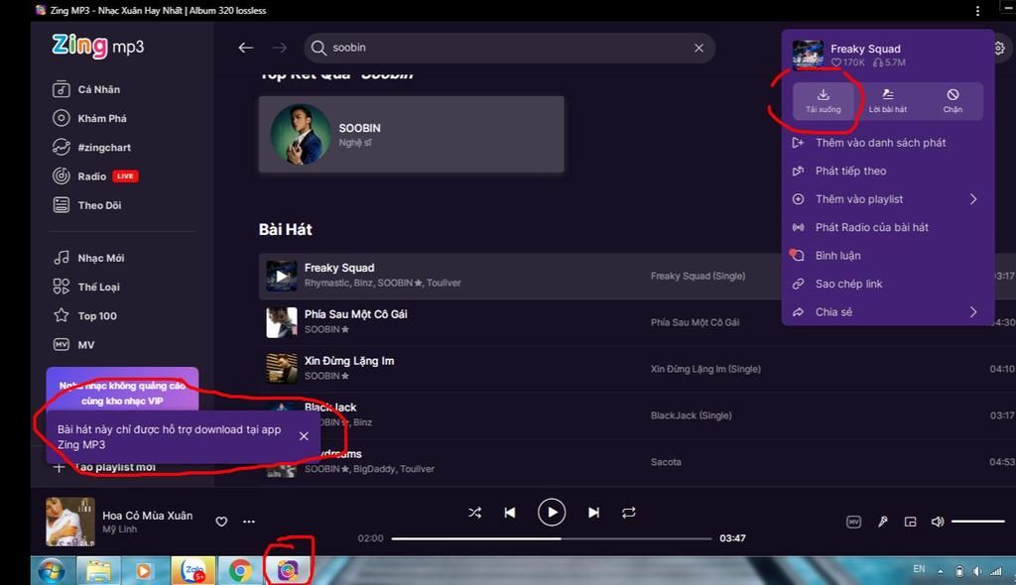The image size is (1016, 585).
Task: Click the VIP ad-free music banner
Action: click(x=122, y=392)
